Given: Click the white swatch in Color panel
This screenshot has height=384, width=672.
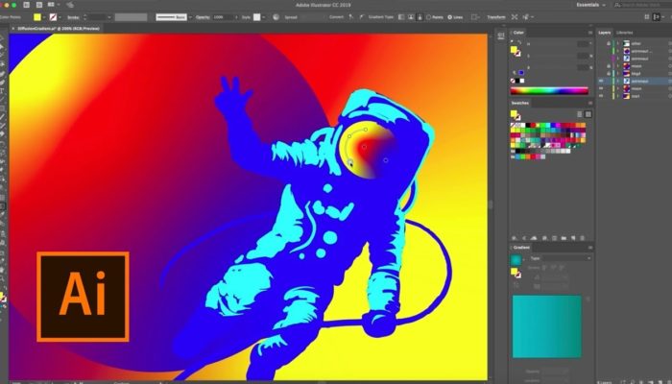Looking at the screenshot, I should [522, 81].
